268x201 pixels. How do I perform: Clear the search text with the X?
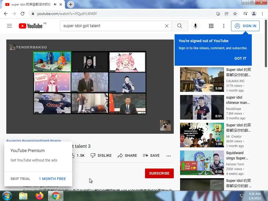click(167, 26)
